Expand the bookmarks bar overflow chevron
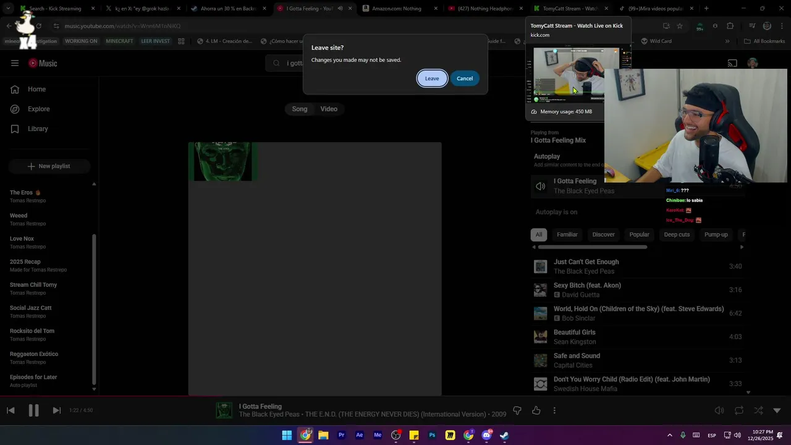Image resolution: width=791 pixels, height=445 pixels. [727, 41]
